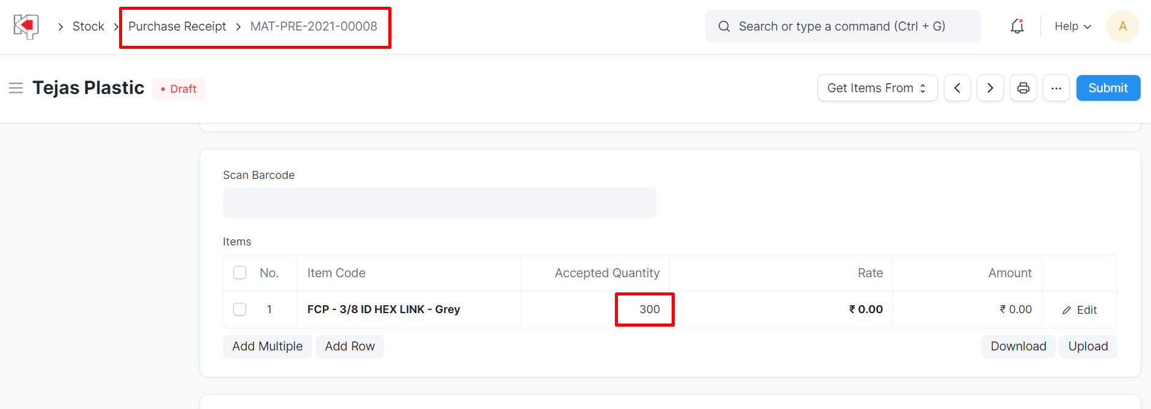The image size is (1151, 409).
Task: Open the user avatar menu
Action: click(1122, 26)
